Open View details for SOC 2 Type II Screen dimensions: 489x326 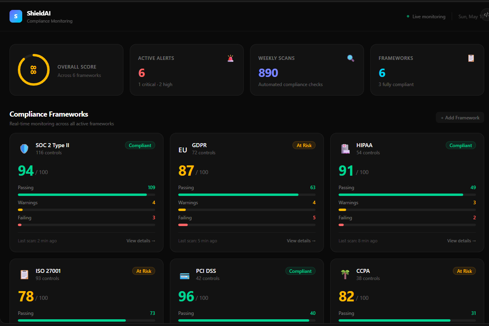[x=141, y=241]
